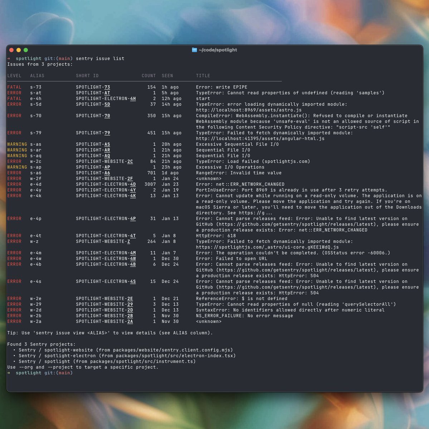
Task: Open short ID link SPOTLIGHT-ELECTRON-4H
Action: point(106,99)
